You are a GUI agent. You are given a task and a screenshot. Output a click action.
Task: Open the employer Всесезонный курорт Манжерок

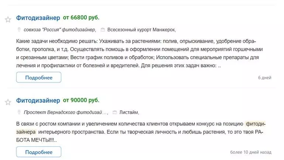[142, 30]
